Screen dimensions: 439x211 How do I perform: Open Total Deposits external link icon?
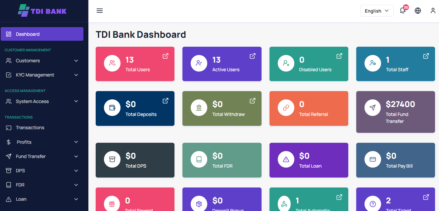click(x=166, y=100)
